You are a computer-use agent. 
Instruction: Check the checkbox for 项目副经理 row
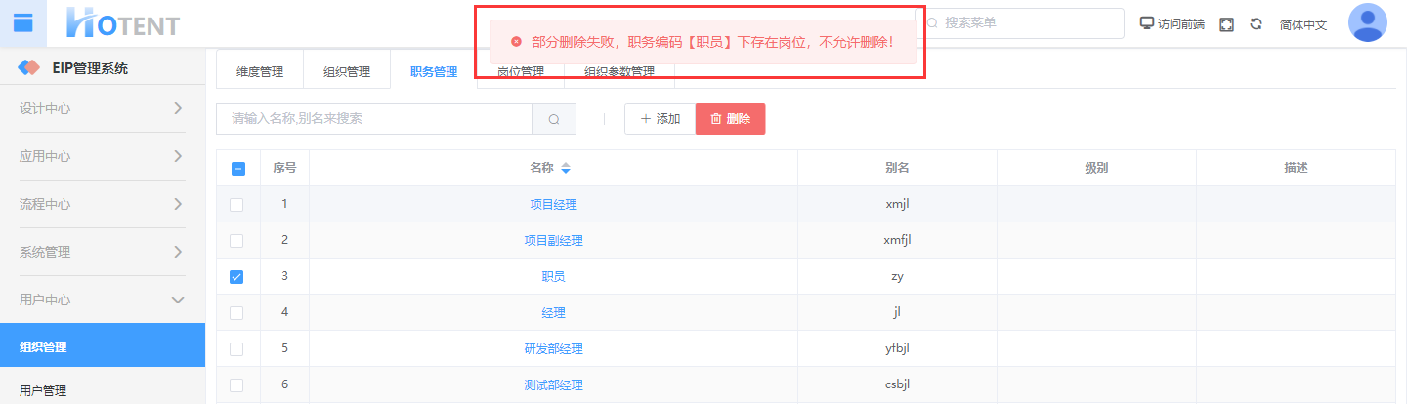236,241
